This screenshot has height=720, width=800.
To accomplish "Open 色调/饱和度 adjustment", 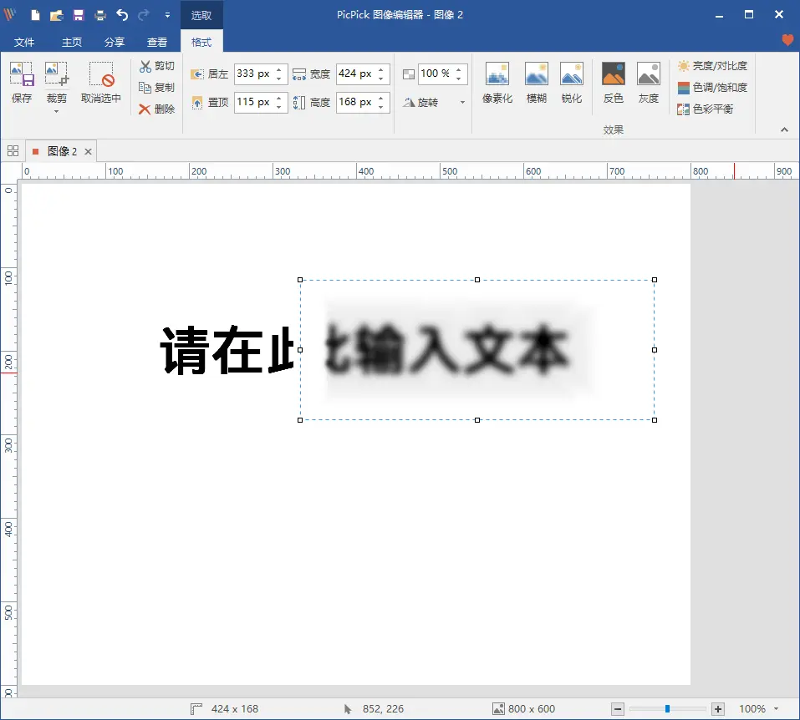I will coord(712,88).
